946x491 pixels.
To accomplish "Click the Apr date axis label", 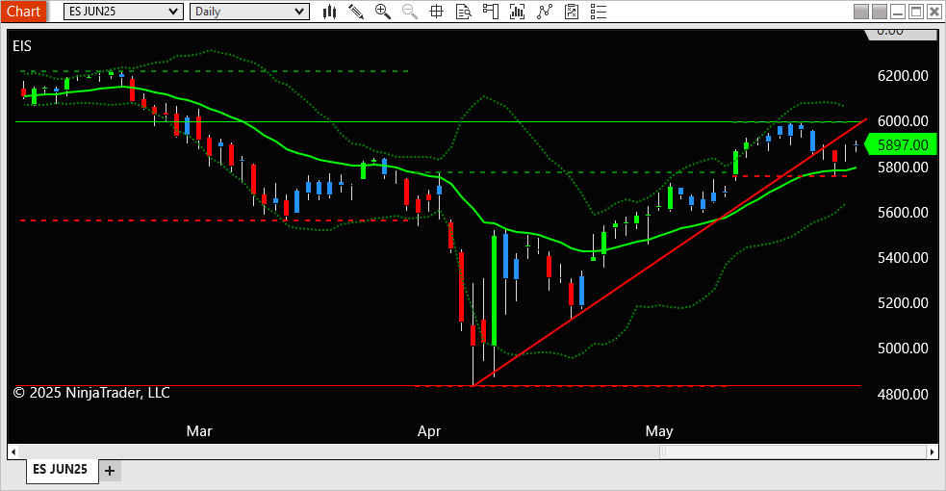I will [429, 431].
